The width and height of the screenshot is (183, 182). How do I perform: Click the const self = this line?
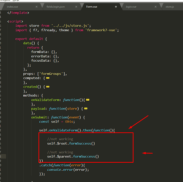tap(57, 121)
